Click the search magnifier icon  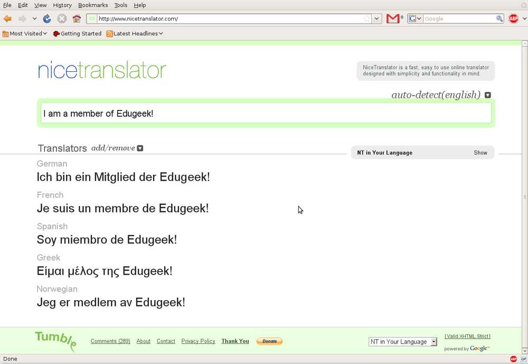tap(499, 18)
